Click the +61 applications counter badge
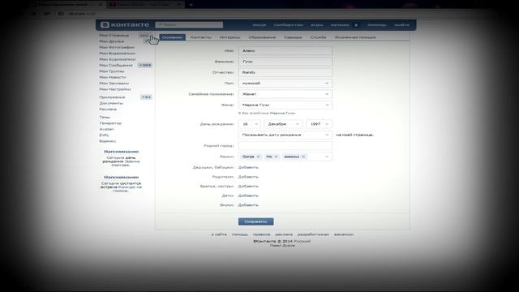The width and height of the screenshot is (519, 292). 146,97
